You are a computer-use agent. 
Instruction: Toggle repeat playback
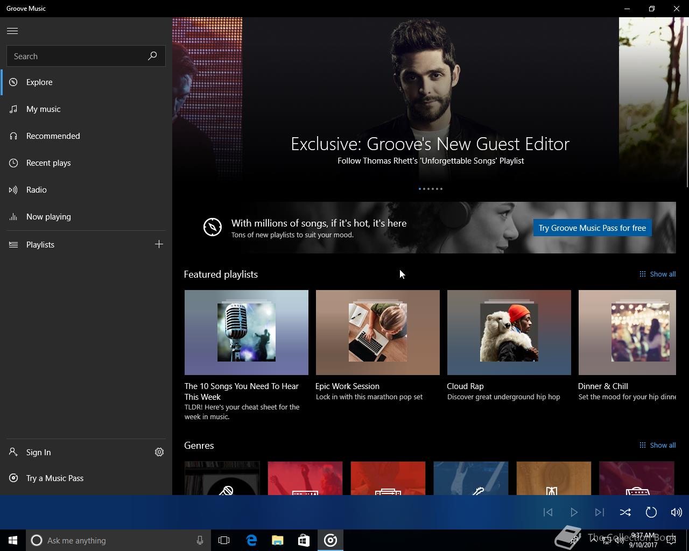pos(651,512)
